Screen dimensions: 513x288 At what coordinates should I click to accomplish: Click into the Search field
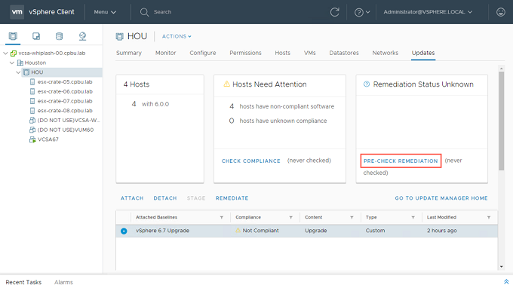163,12
